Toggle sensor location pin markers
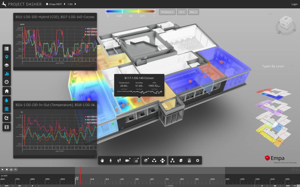Image resolution: width=300 pixels, height=187 pixels. [7, 57]
